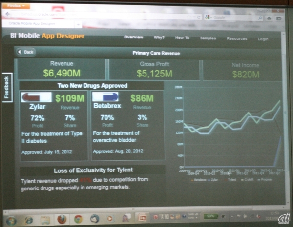Viewport: 293px width, 227px height.
Task: Open the Resources menu item
Action: coord(237,38)
